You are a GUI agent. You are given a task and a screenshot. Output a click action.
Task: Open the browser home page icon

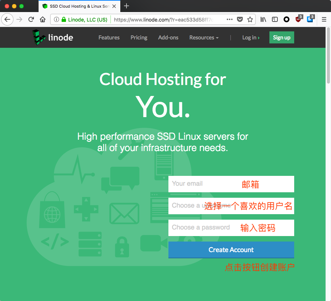click(43, 19)
